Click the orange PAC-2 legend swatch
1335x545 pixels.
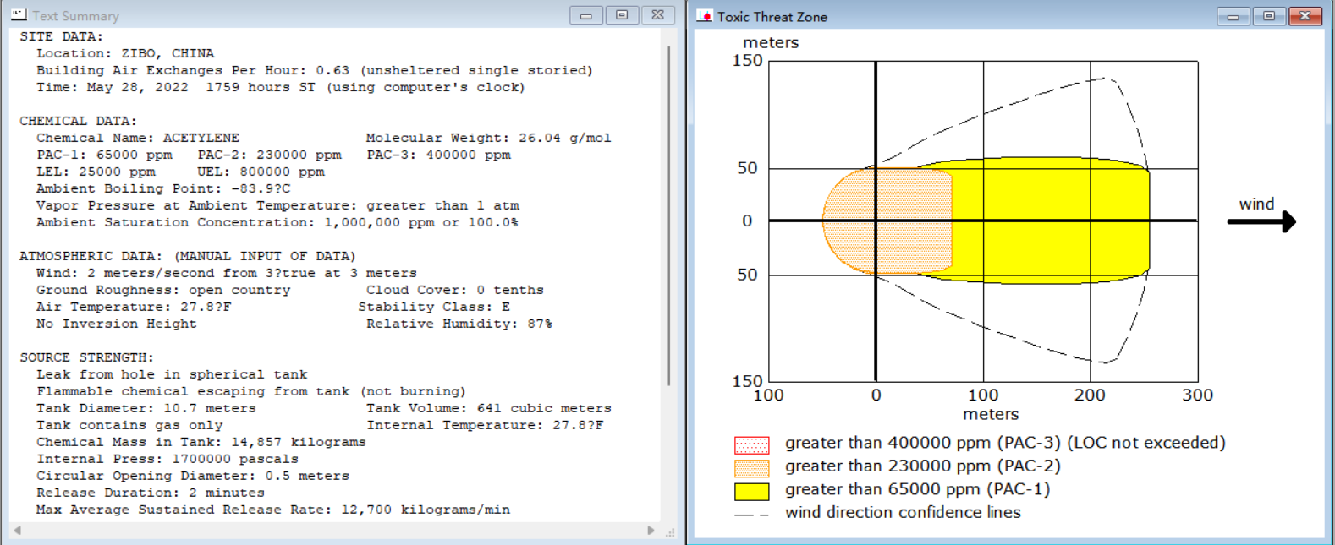coord(751,467)
